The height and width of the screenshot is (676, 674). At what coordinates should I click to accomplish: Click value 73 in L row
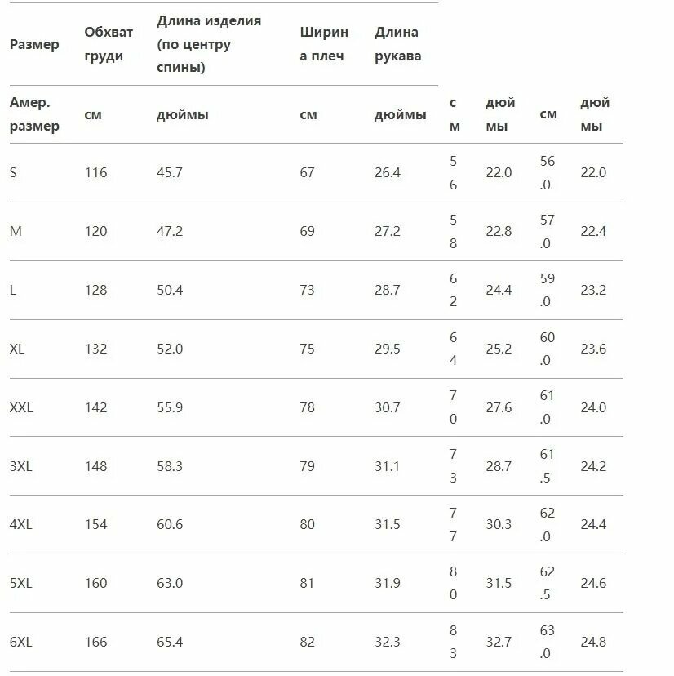click(308, 290)
